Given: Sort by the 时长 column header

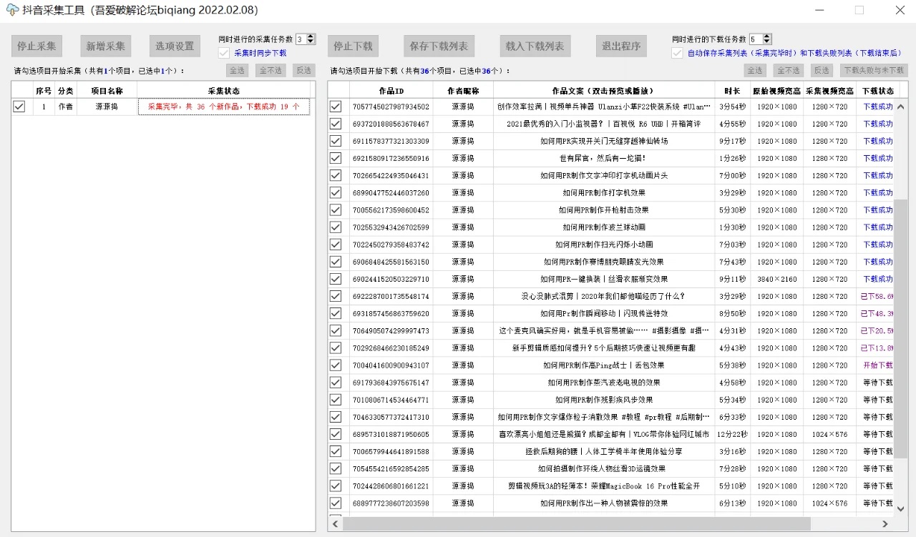Looking at the screenshot, I should point(731,91).
